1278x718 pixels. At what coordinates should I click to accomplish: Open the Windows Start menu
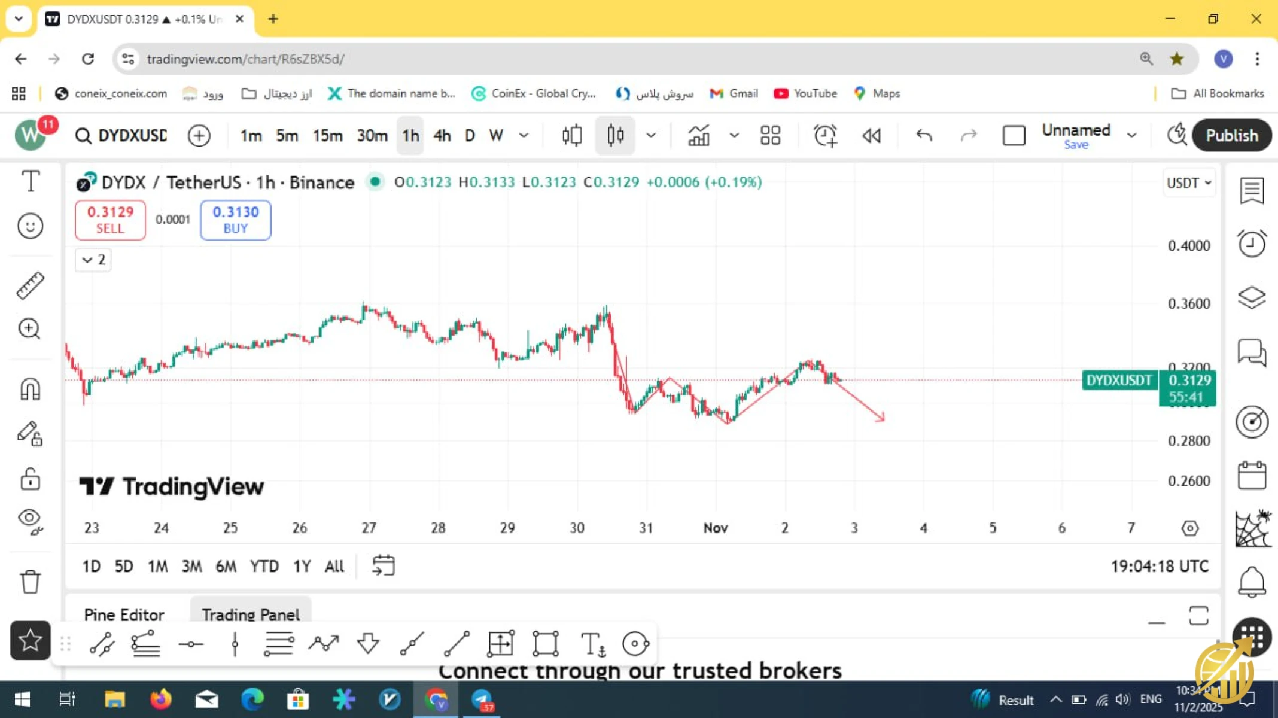coord(22,699)
